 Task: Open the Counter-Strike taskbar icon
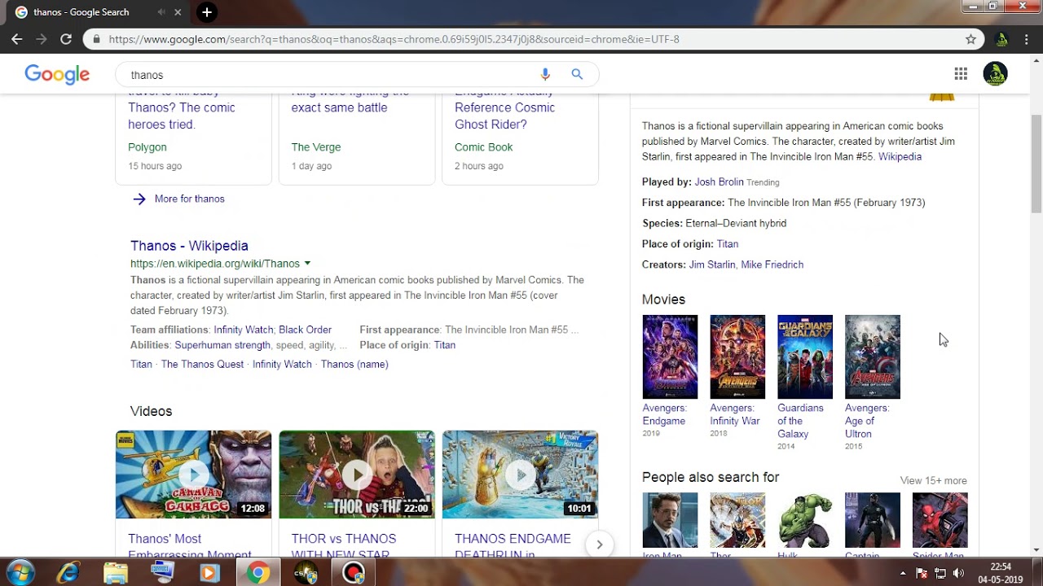point(306,573)
